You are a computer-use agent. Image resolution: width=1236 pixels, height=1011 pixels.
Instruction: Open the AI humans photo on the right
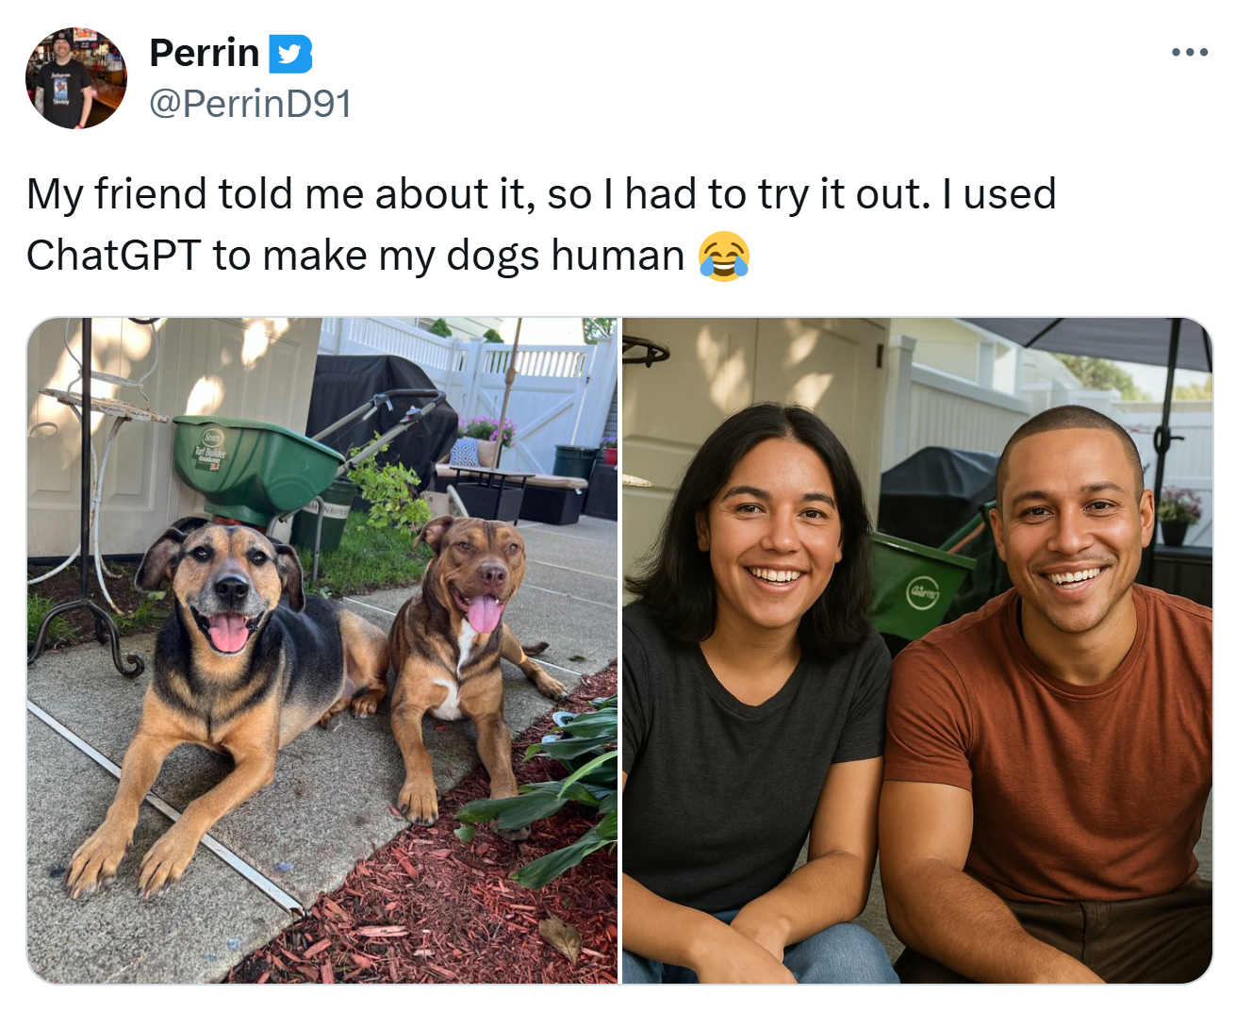pos(917,651)
